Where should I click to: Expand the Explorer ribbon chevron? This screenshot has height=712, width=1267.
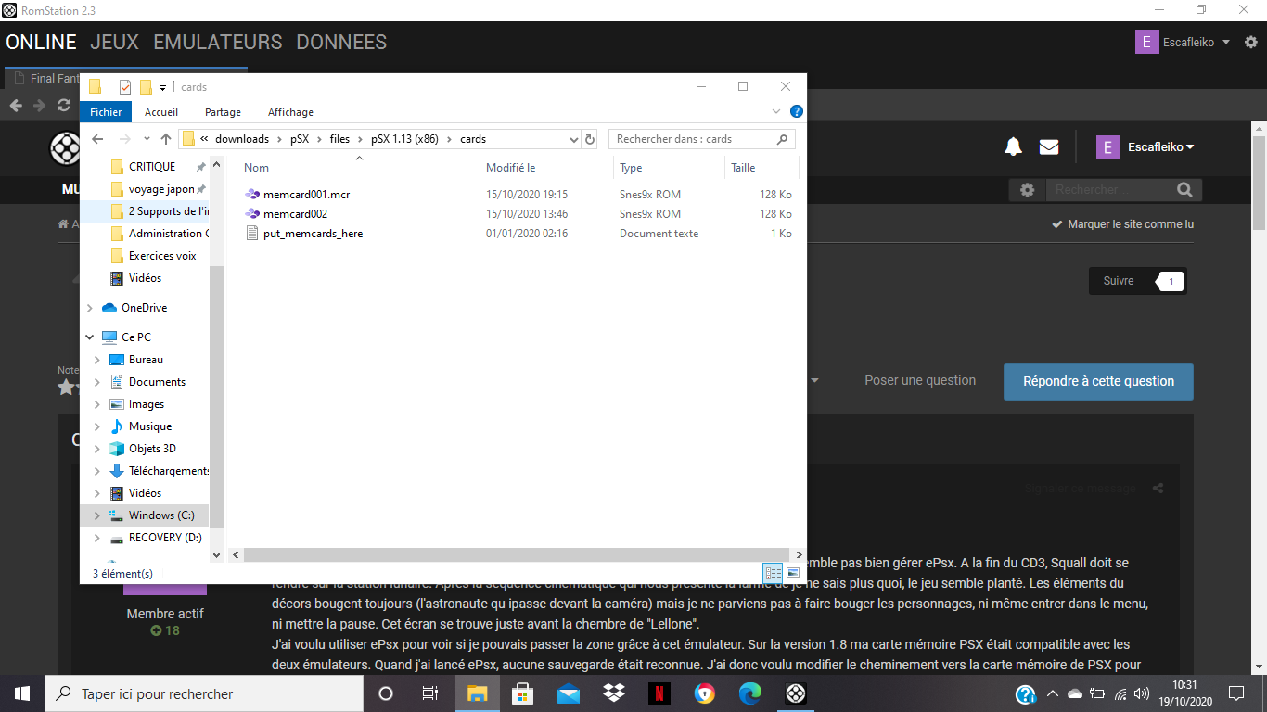tap(776, 111)
